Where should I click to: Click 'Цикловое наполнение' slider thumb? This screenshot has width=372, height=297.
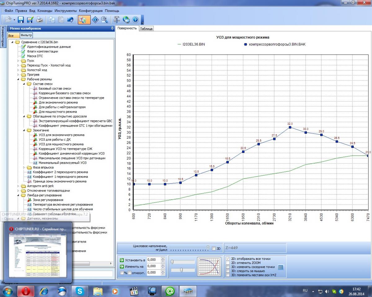pos(208,247)
